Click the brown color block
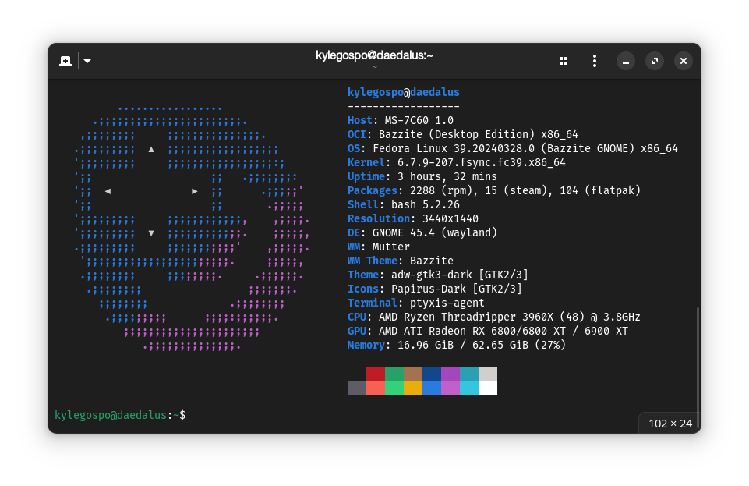 [x=413, y=374]
